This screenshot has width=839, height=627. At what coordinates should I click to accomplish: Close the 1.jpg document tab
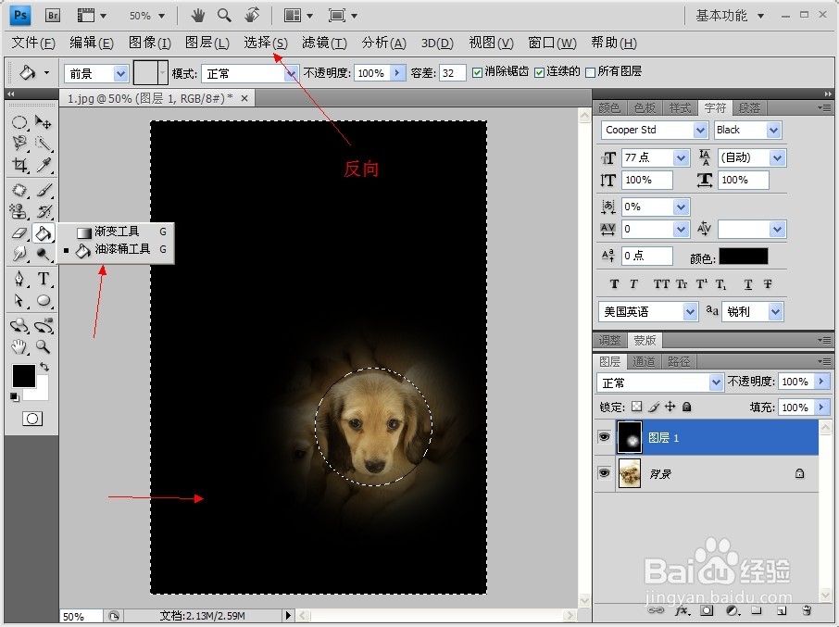pos(244,98)
